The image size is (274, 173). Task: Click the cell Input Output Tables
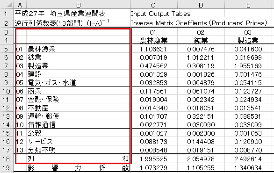point(160,14)
